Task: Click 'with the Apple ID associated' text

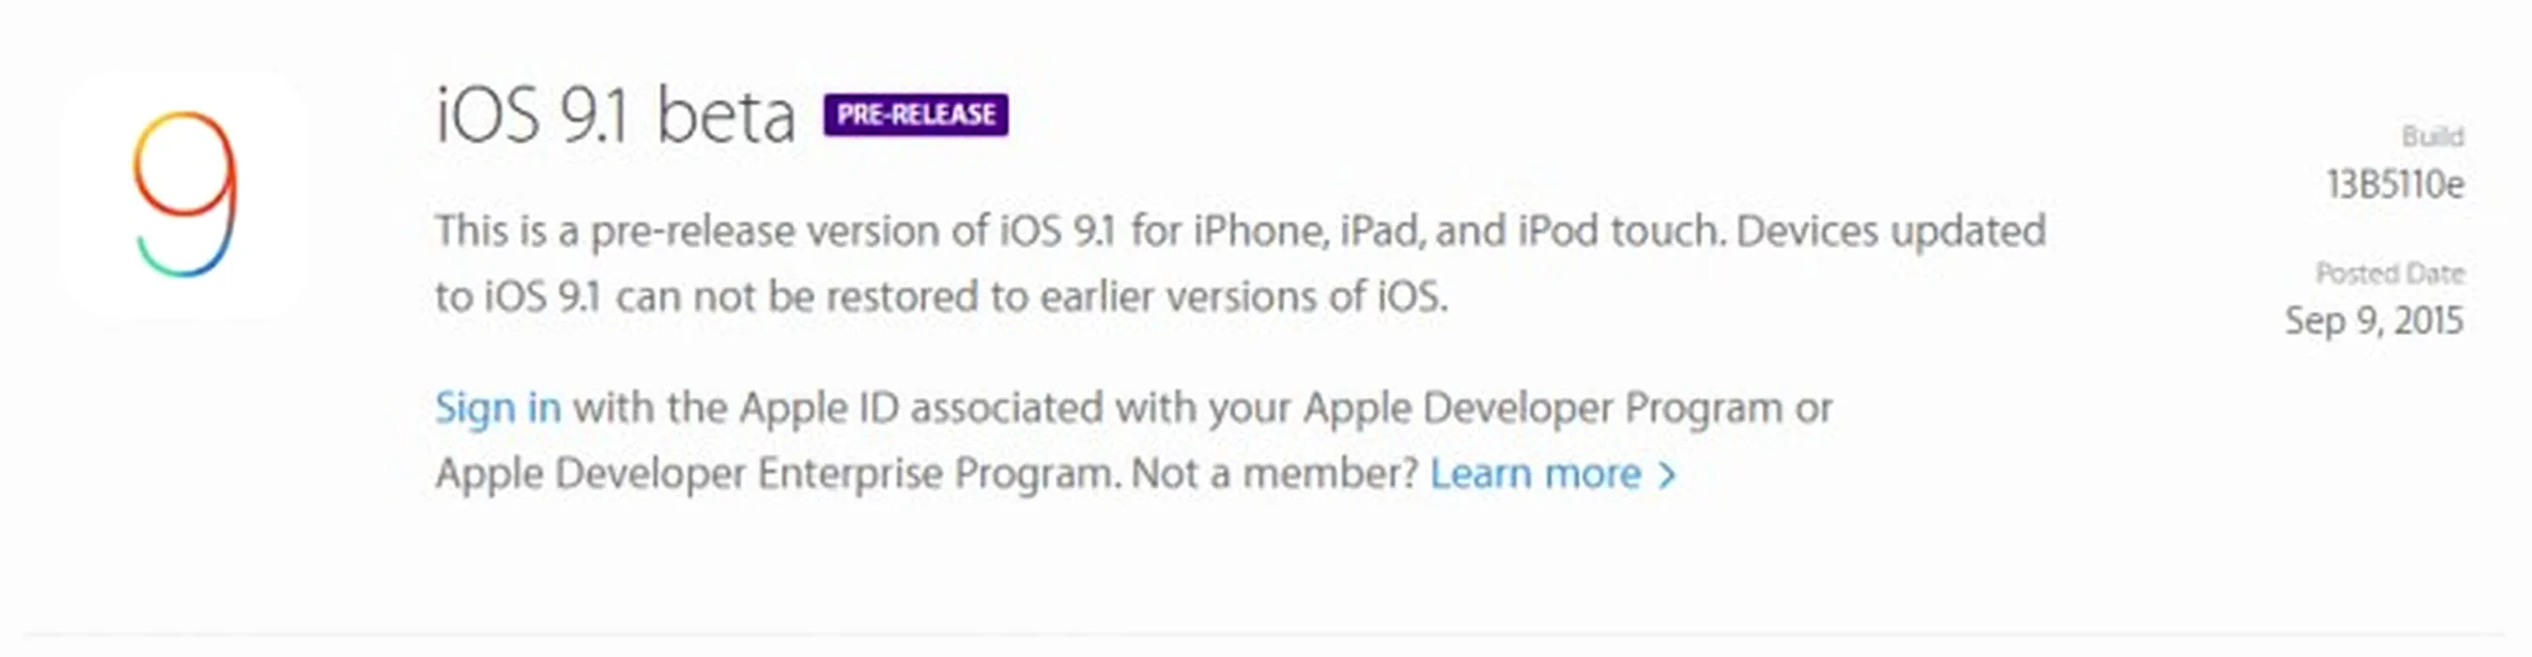Action: tap(839, 408)
